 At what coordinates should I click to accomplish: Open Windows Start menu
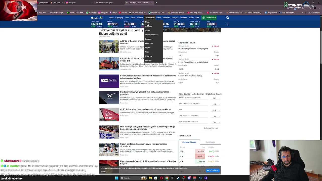point(116,178)
